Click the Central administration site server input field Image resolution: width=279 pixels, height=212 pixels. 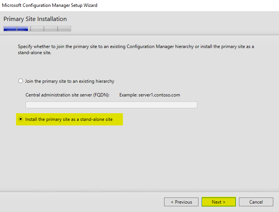(x=111, y=105)
